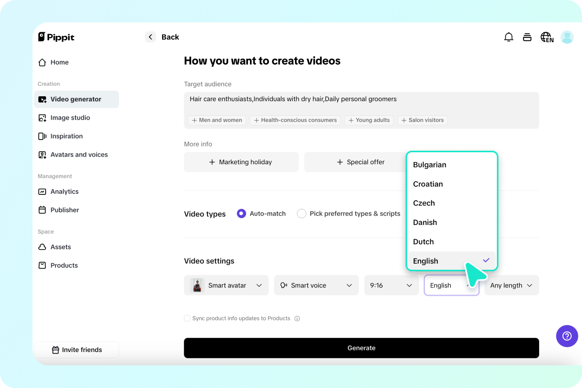Open the Smart voice dropdown
The image size is (582, 388).
point(317,285)
